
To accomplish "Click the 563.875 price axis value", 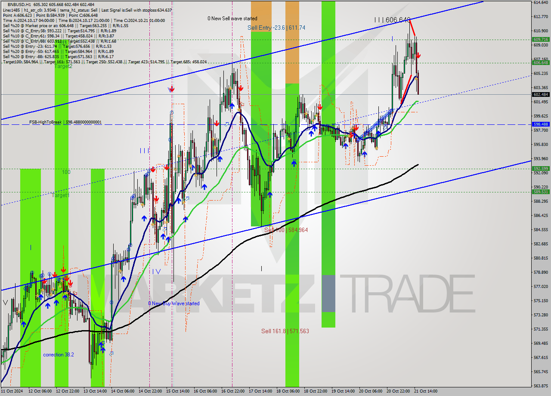I will [541, 386].
